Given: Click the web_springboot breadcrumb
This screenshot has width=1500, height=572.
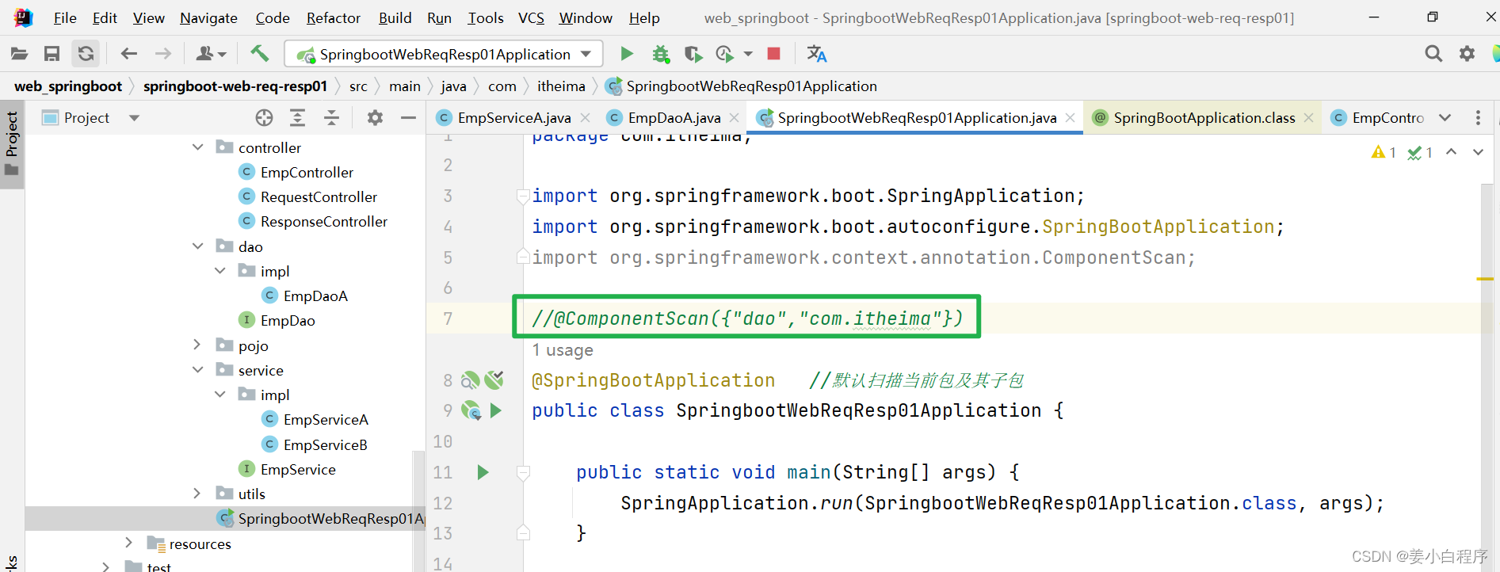Looking at the screenshot, I should [x=68, y=86].
